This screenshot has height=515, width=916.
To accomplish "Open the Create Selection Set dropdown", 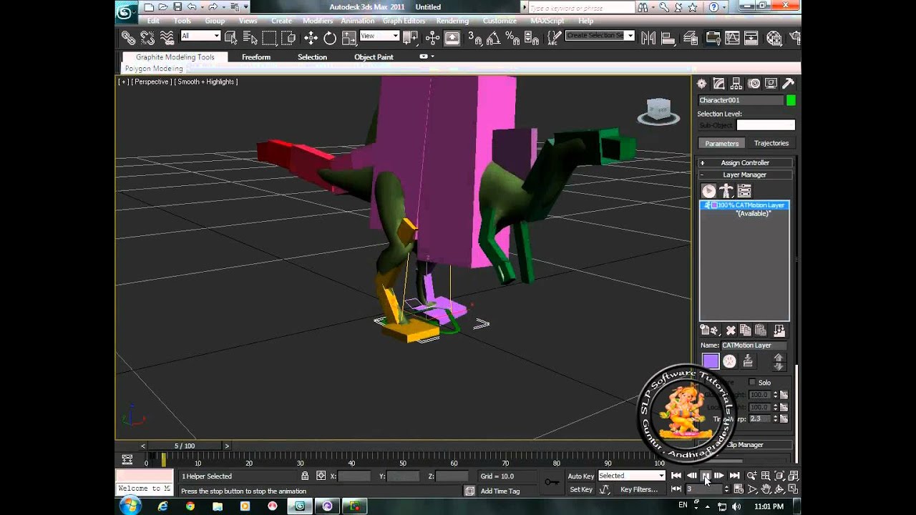I will [600, 36].
